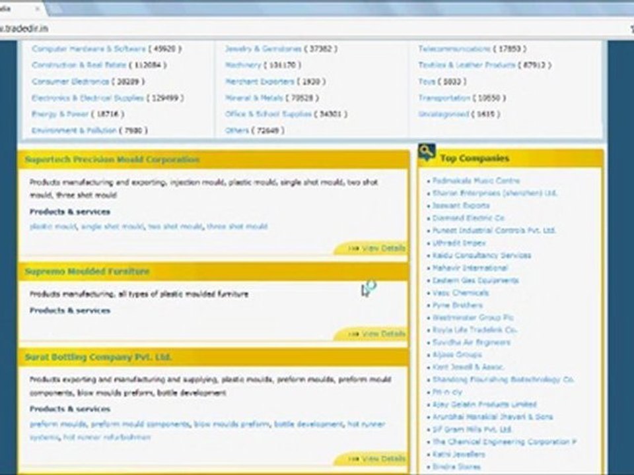Open Westminster Group Plc link
Viewport: 634px width, 475px height.
[x=473, y=318]
